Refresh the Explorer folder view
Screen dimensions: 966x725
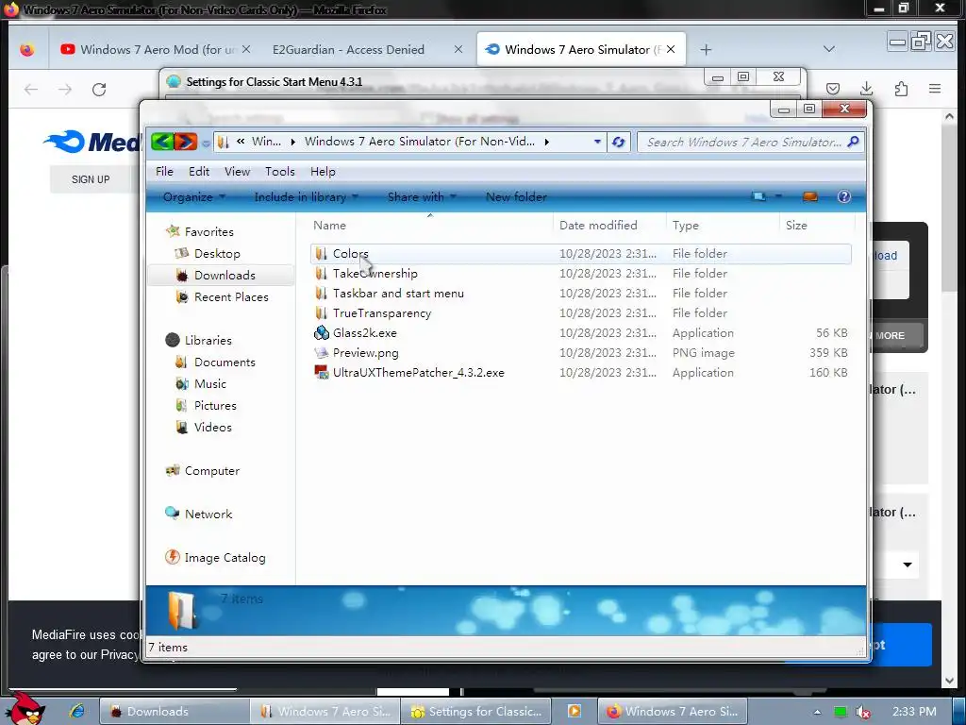pos(619,142)
